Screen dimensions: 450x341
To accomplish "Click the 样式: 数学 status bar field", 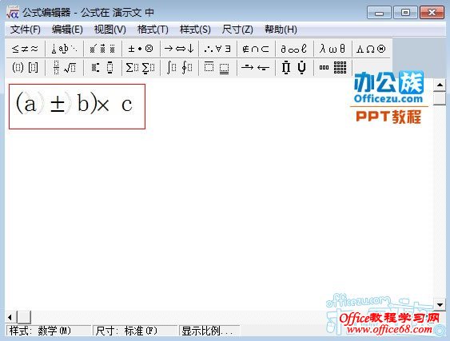I will [x=49, y=331].
